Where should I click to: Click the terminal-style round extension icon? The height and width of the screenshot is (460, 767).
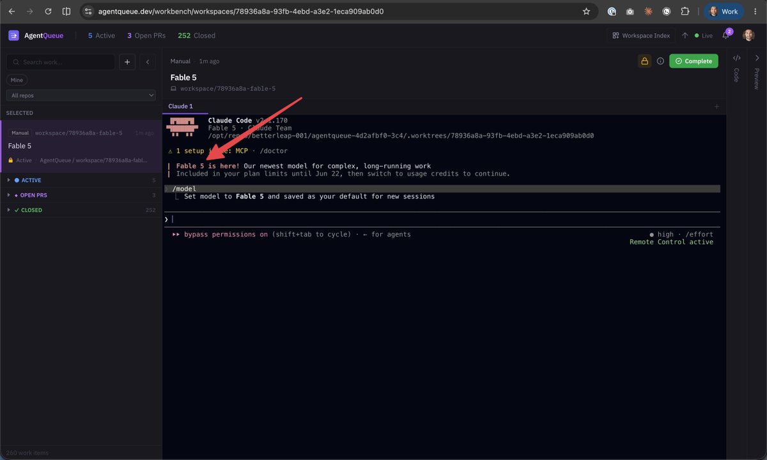pos(667,11)
